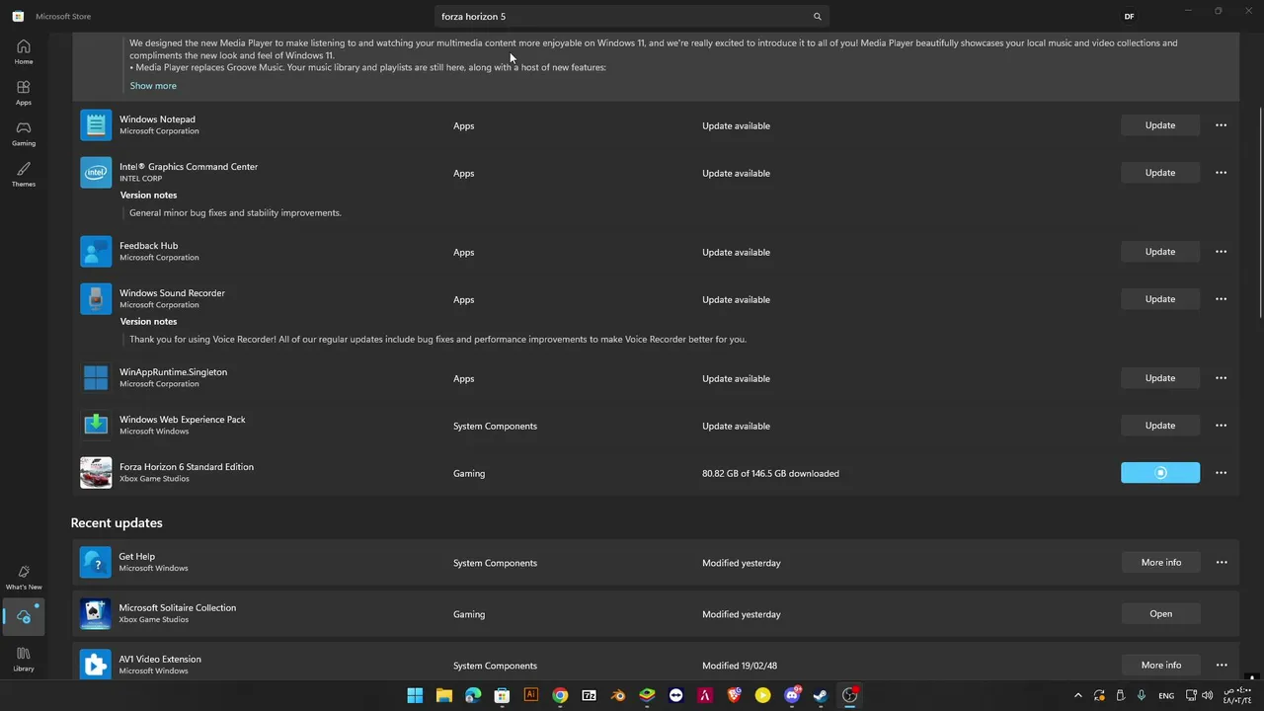Screen dimensions: 1264x711
Task: Update Intel Graphics Command Center
Action: tap(1160, 173)
